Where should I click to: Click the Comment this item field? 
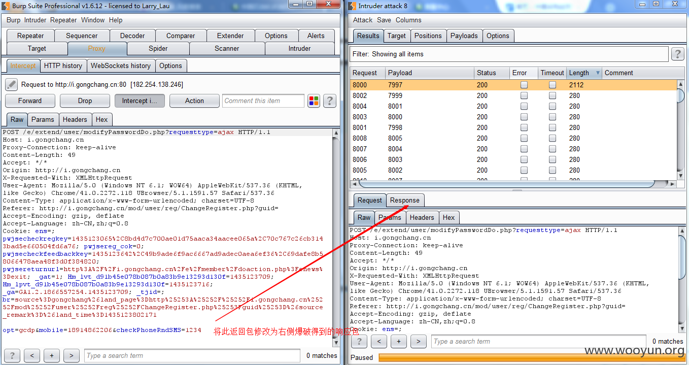pos(263,101)
